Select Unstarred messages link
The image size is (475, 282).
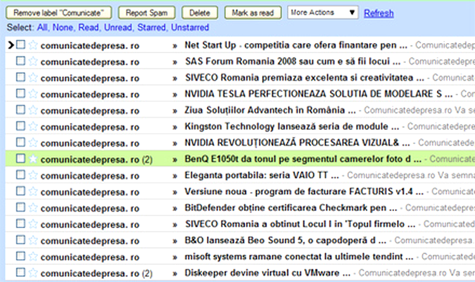pyautogui.click(x=190, y=28)
